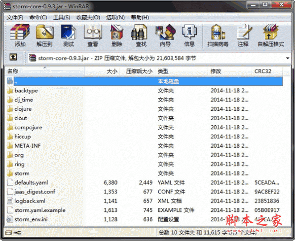Open the Find (查找) binoculars tool
Image resolution: width=296 pixels, height=241 pixels.
coord(141,35)
